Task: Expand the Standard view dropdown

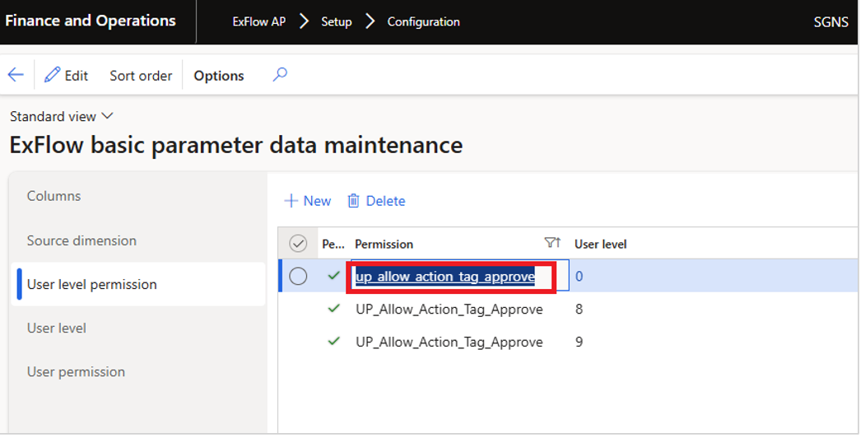Action: coord(62,117)
